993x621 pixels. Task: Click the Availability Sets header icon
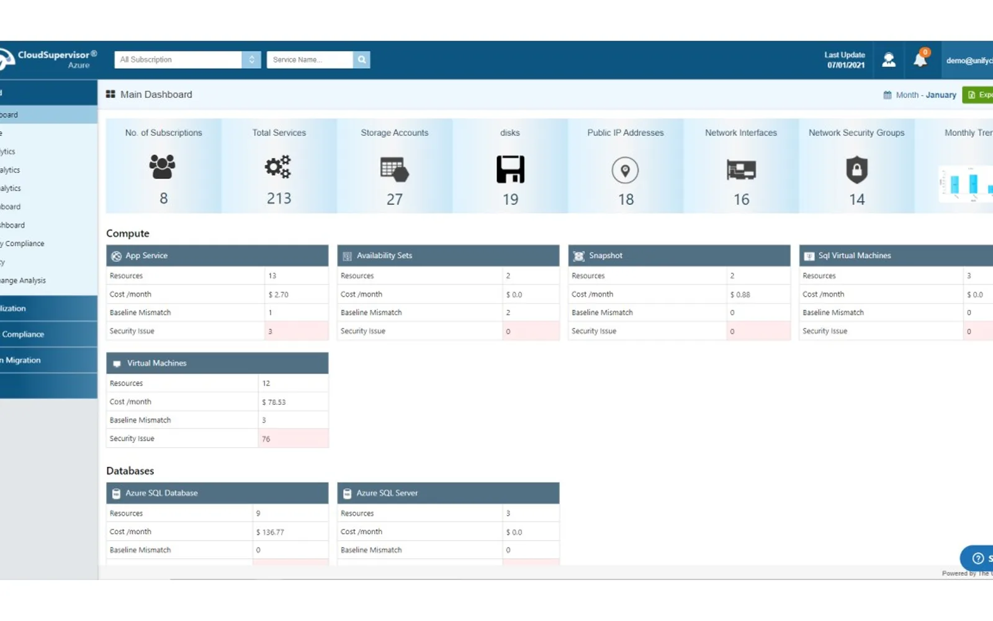[x=347, y=256]
